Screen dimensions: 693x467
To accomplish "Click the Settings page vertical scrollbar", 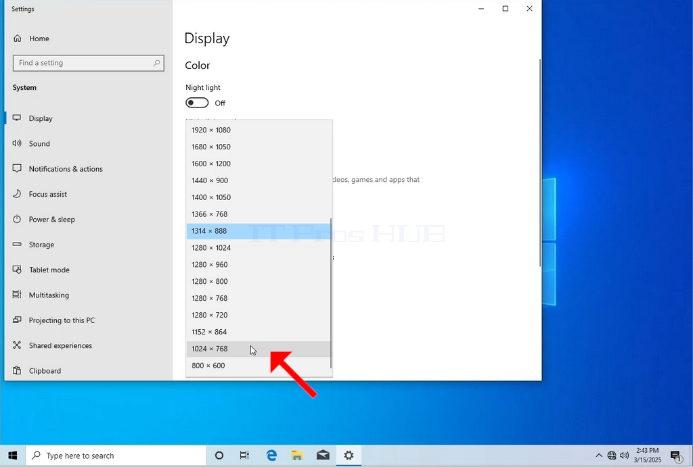I will click(539, 162).
